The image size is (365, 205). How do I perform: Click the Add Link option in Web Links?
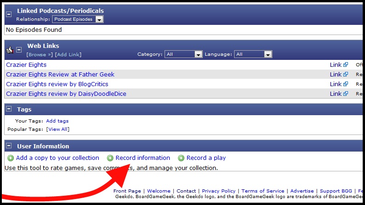tap(68, 54)
